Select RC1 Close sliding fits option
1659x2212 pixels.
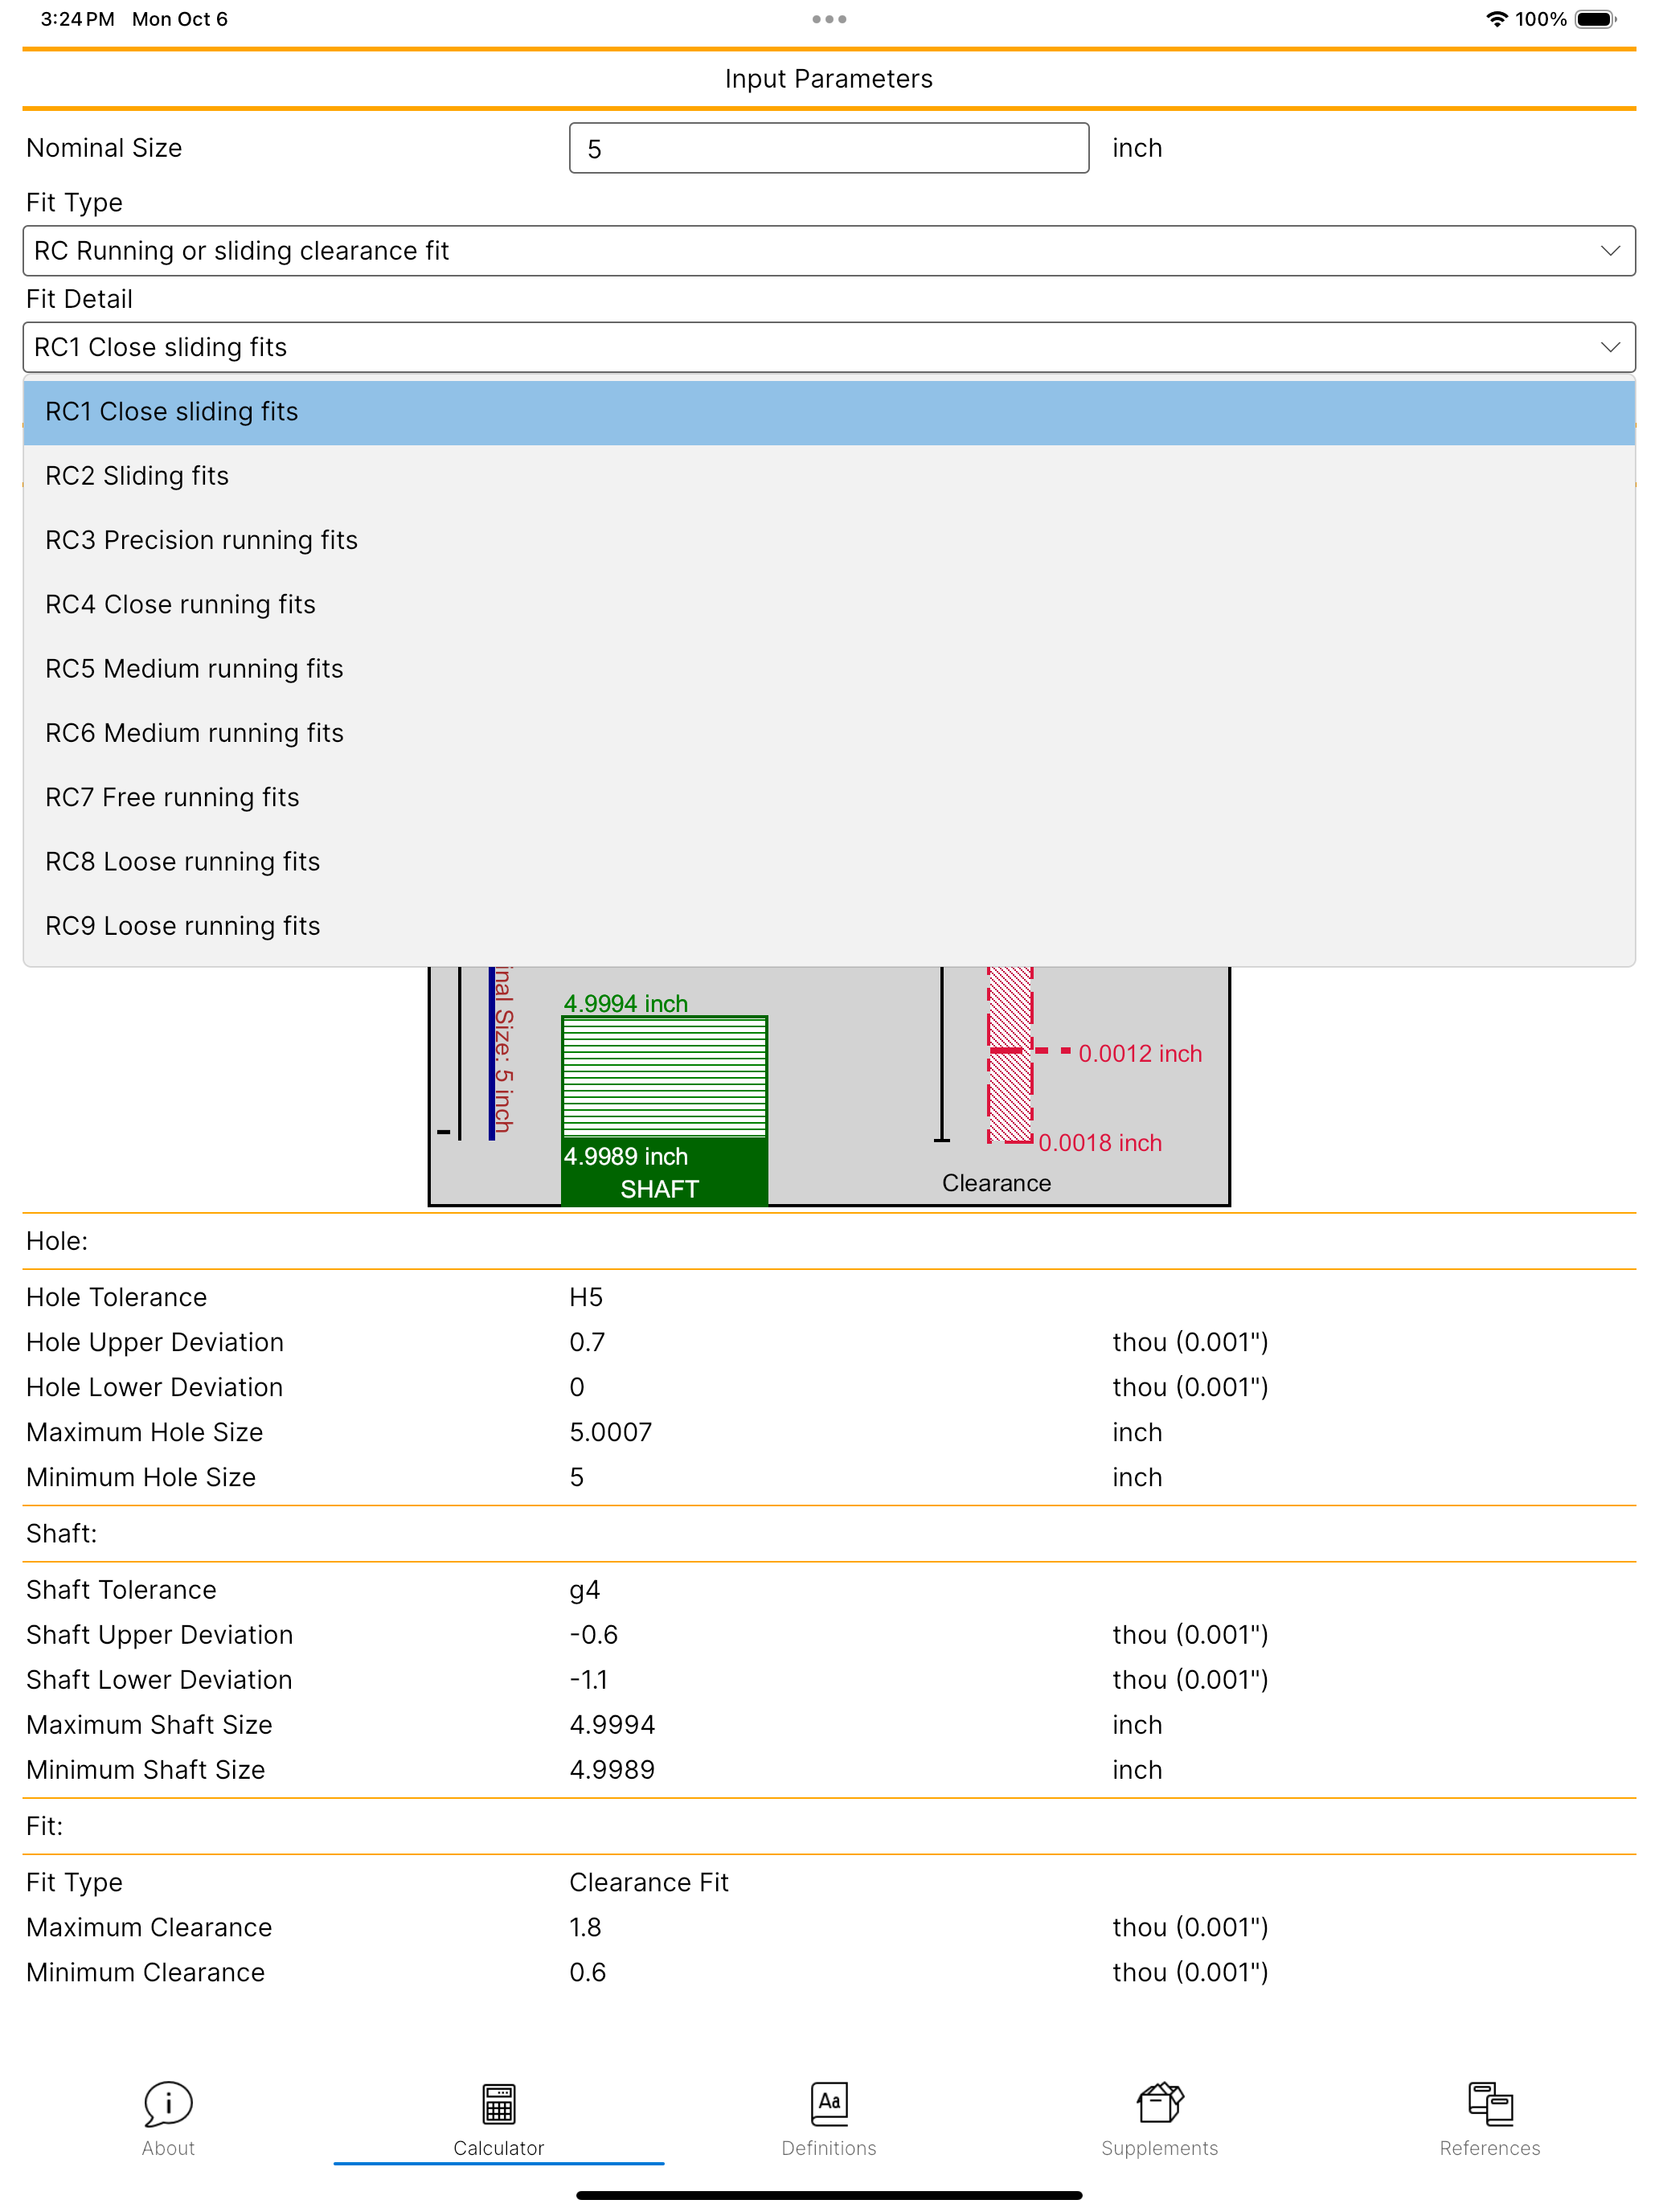pyautogui.click(x=829, y=412)
